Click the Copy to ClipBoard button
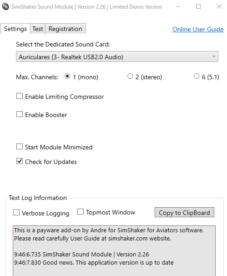The width and height of the screenshot is (227, 276). pos(184,212)
